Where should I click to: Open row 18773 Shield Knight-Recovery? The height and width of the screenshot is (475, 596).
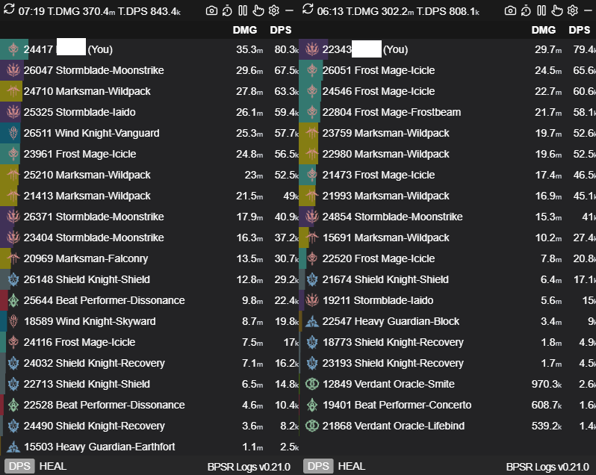(x=447, y=342)
